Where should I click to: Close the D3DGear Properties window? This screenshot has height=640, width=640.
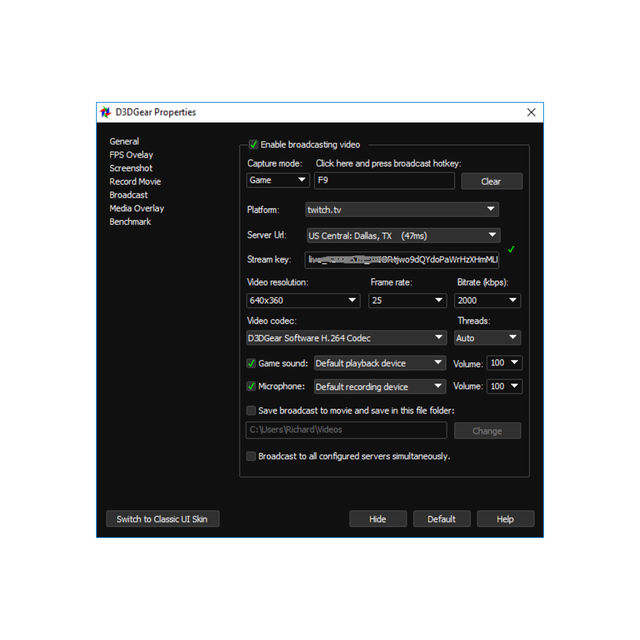point(531,112)
